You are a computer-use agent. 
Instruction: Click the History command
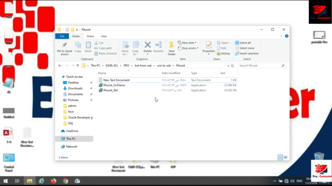tap(224, 54)
